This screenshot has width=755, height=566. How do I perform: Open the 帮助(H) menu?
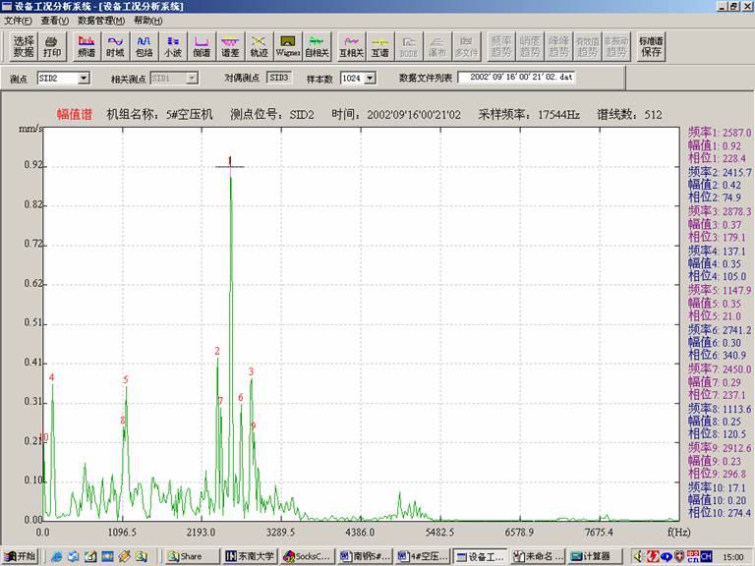[147, 21]
